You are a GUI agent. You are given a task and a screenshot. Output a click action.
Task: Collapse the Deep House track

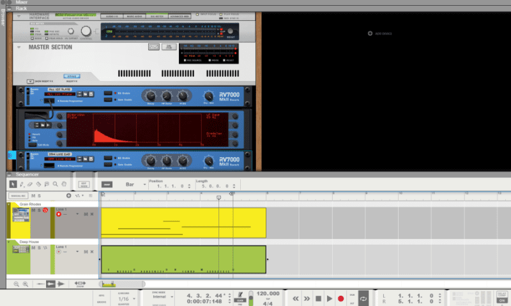pos(9,242)
